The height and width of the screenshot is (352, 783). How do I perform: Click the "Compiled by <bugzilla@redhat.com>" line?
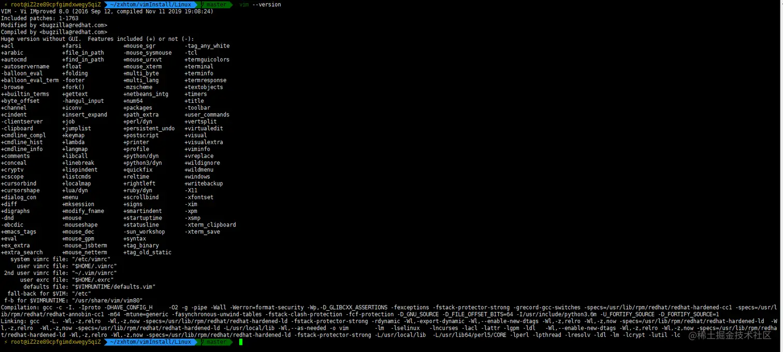click(x=54, y=32)
